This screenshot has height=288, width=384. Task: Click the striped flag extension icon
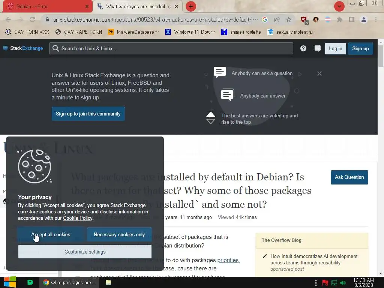pos(328,19)
